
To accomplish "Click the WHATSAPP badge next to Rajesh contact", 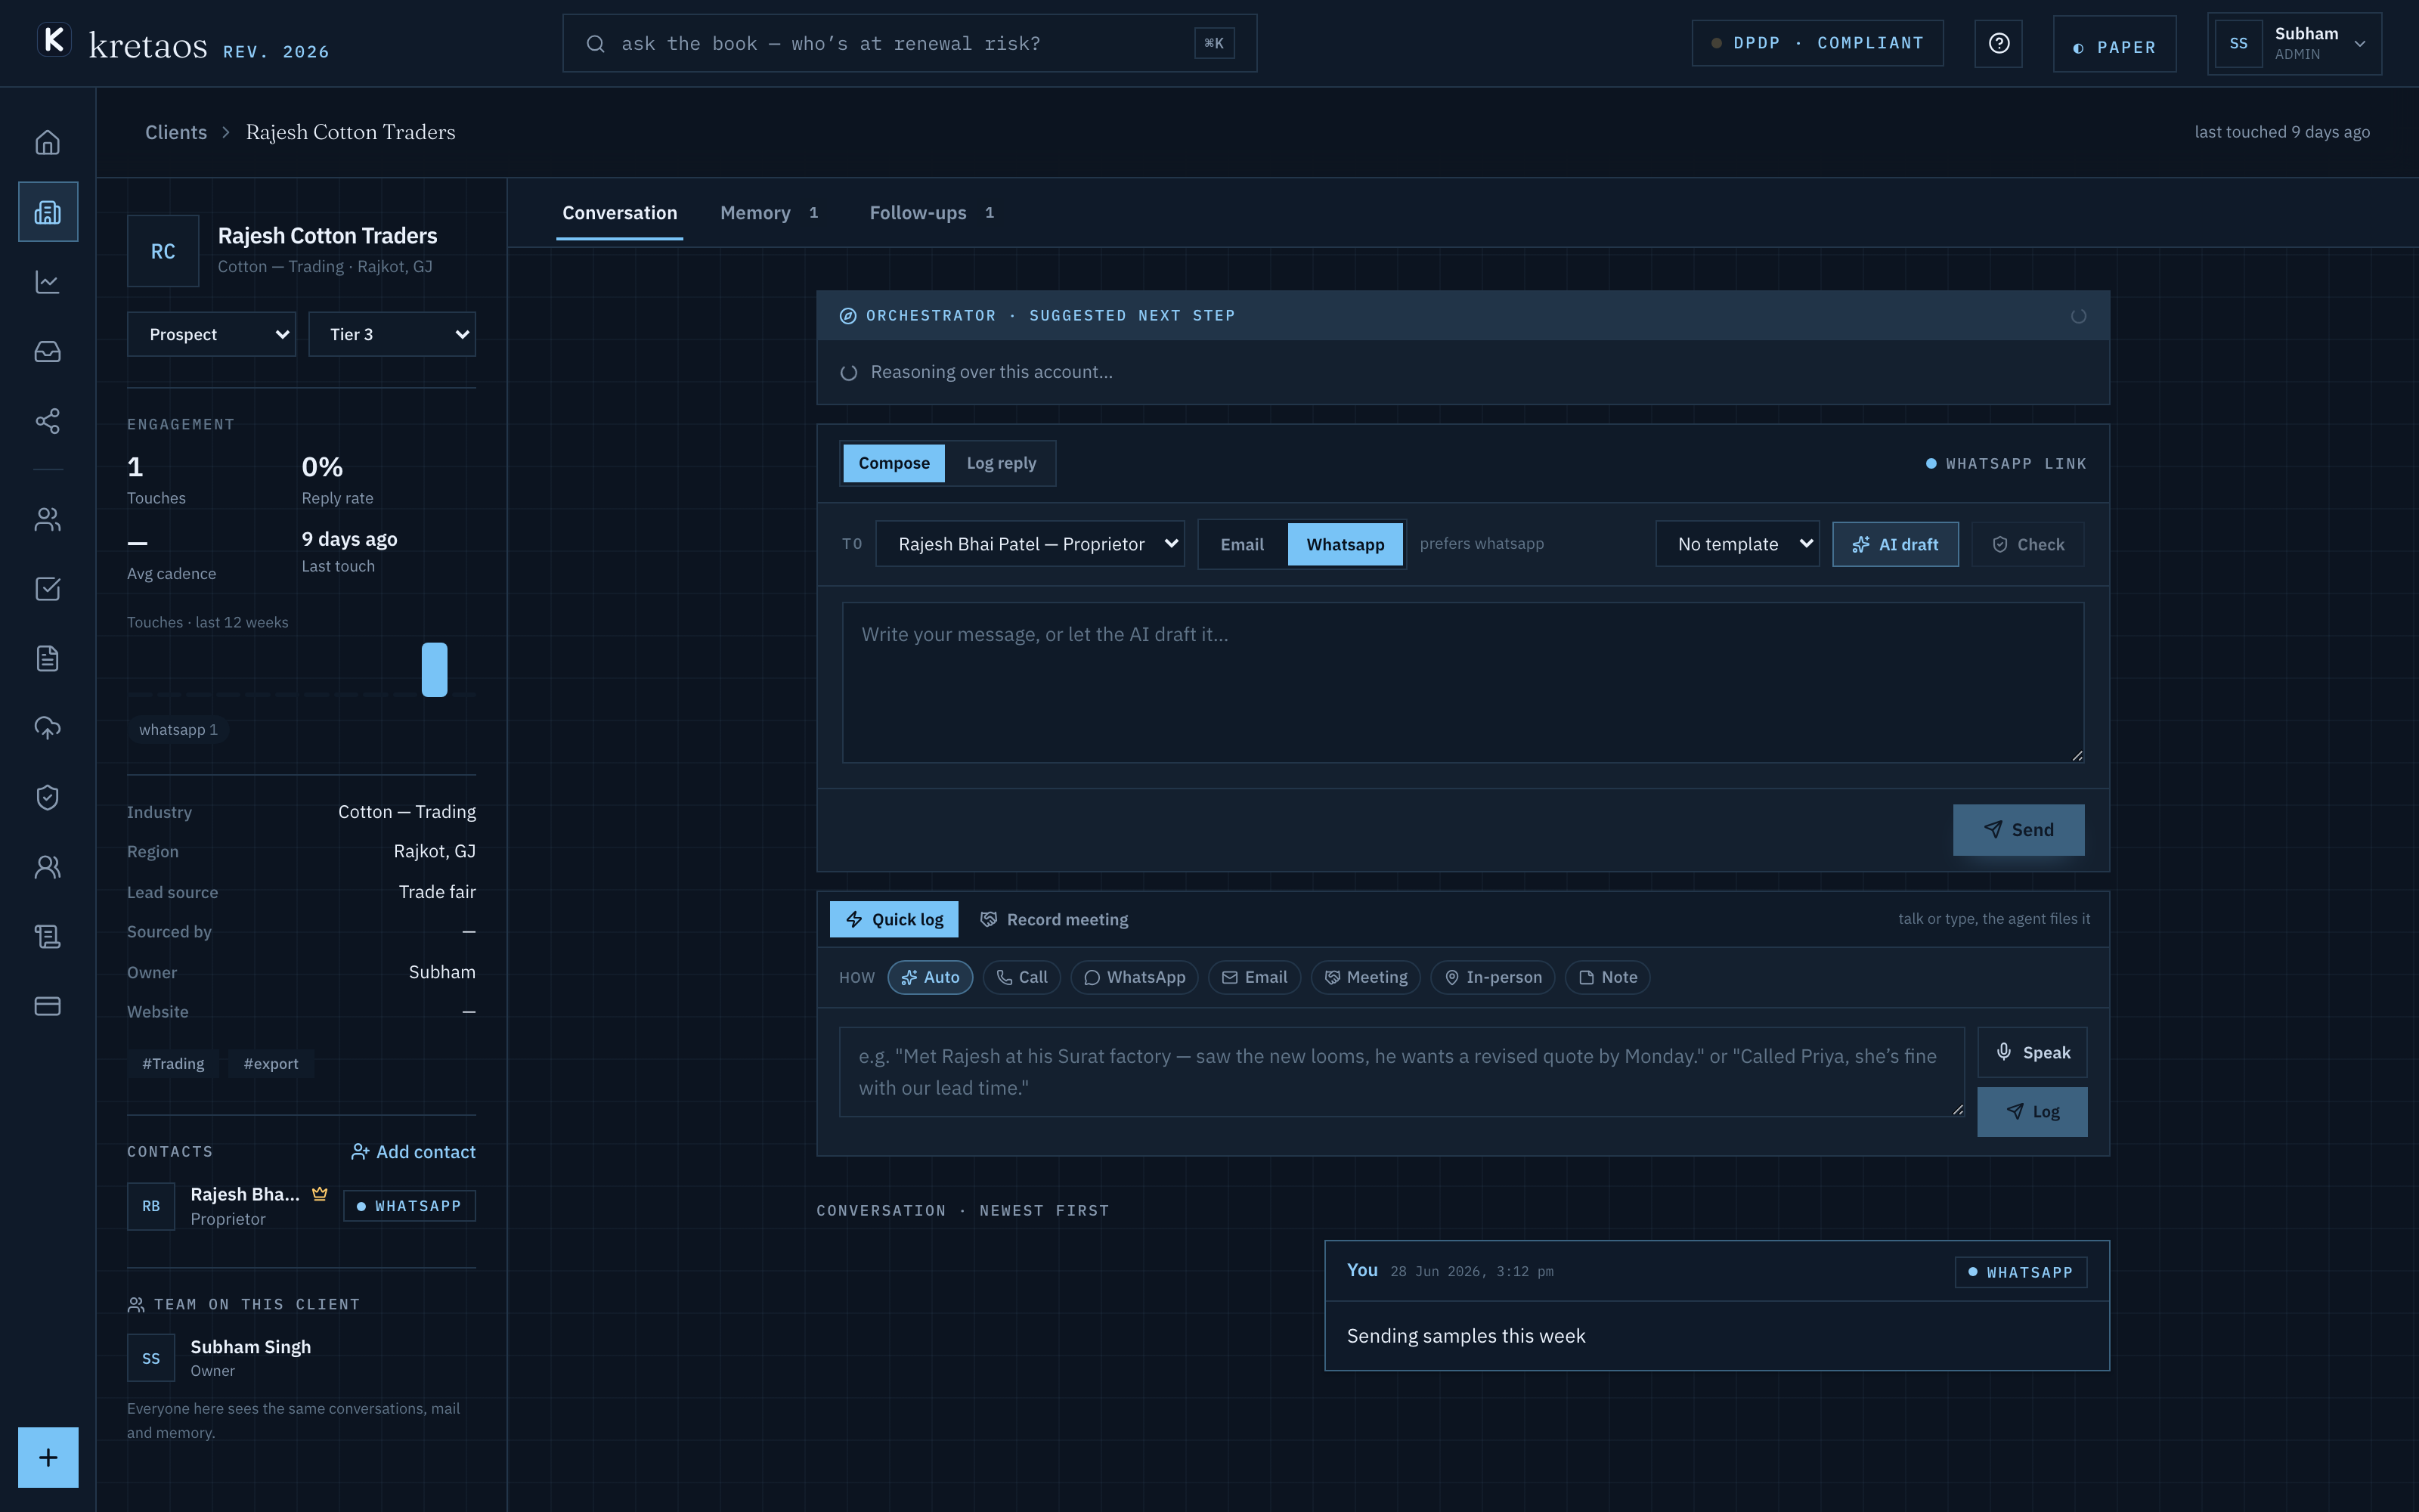I will coord(409,1206).
